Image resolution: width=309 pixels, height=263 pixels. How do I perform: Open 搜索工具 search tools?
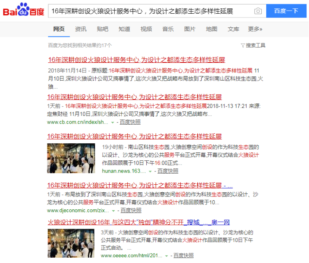tap(256, 45)
